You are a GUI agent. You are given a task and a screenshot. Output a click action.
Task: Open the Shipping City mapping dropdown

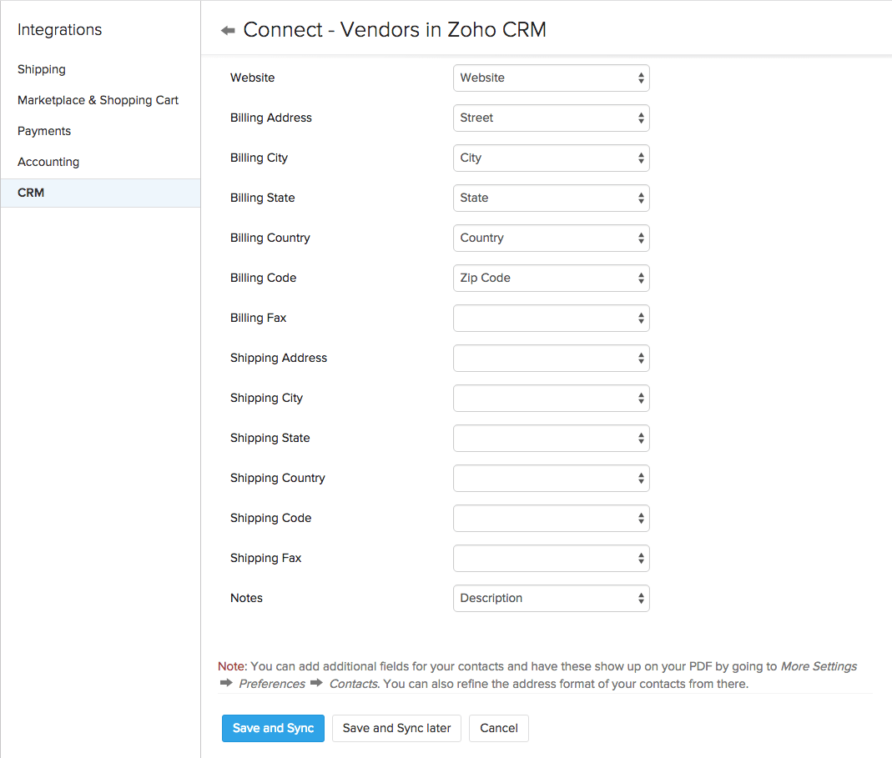click(551, 398)
